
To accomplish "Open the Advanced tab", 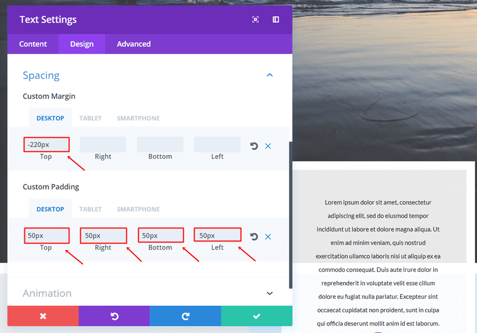I will [x=134, y=44].
